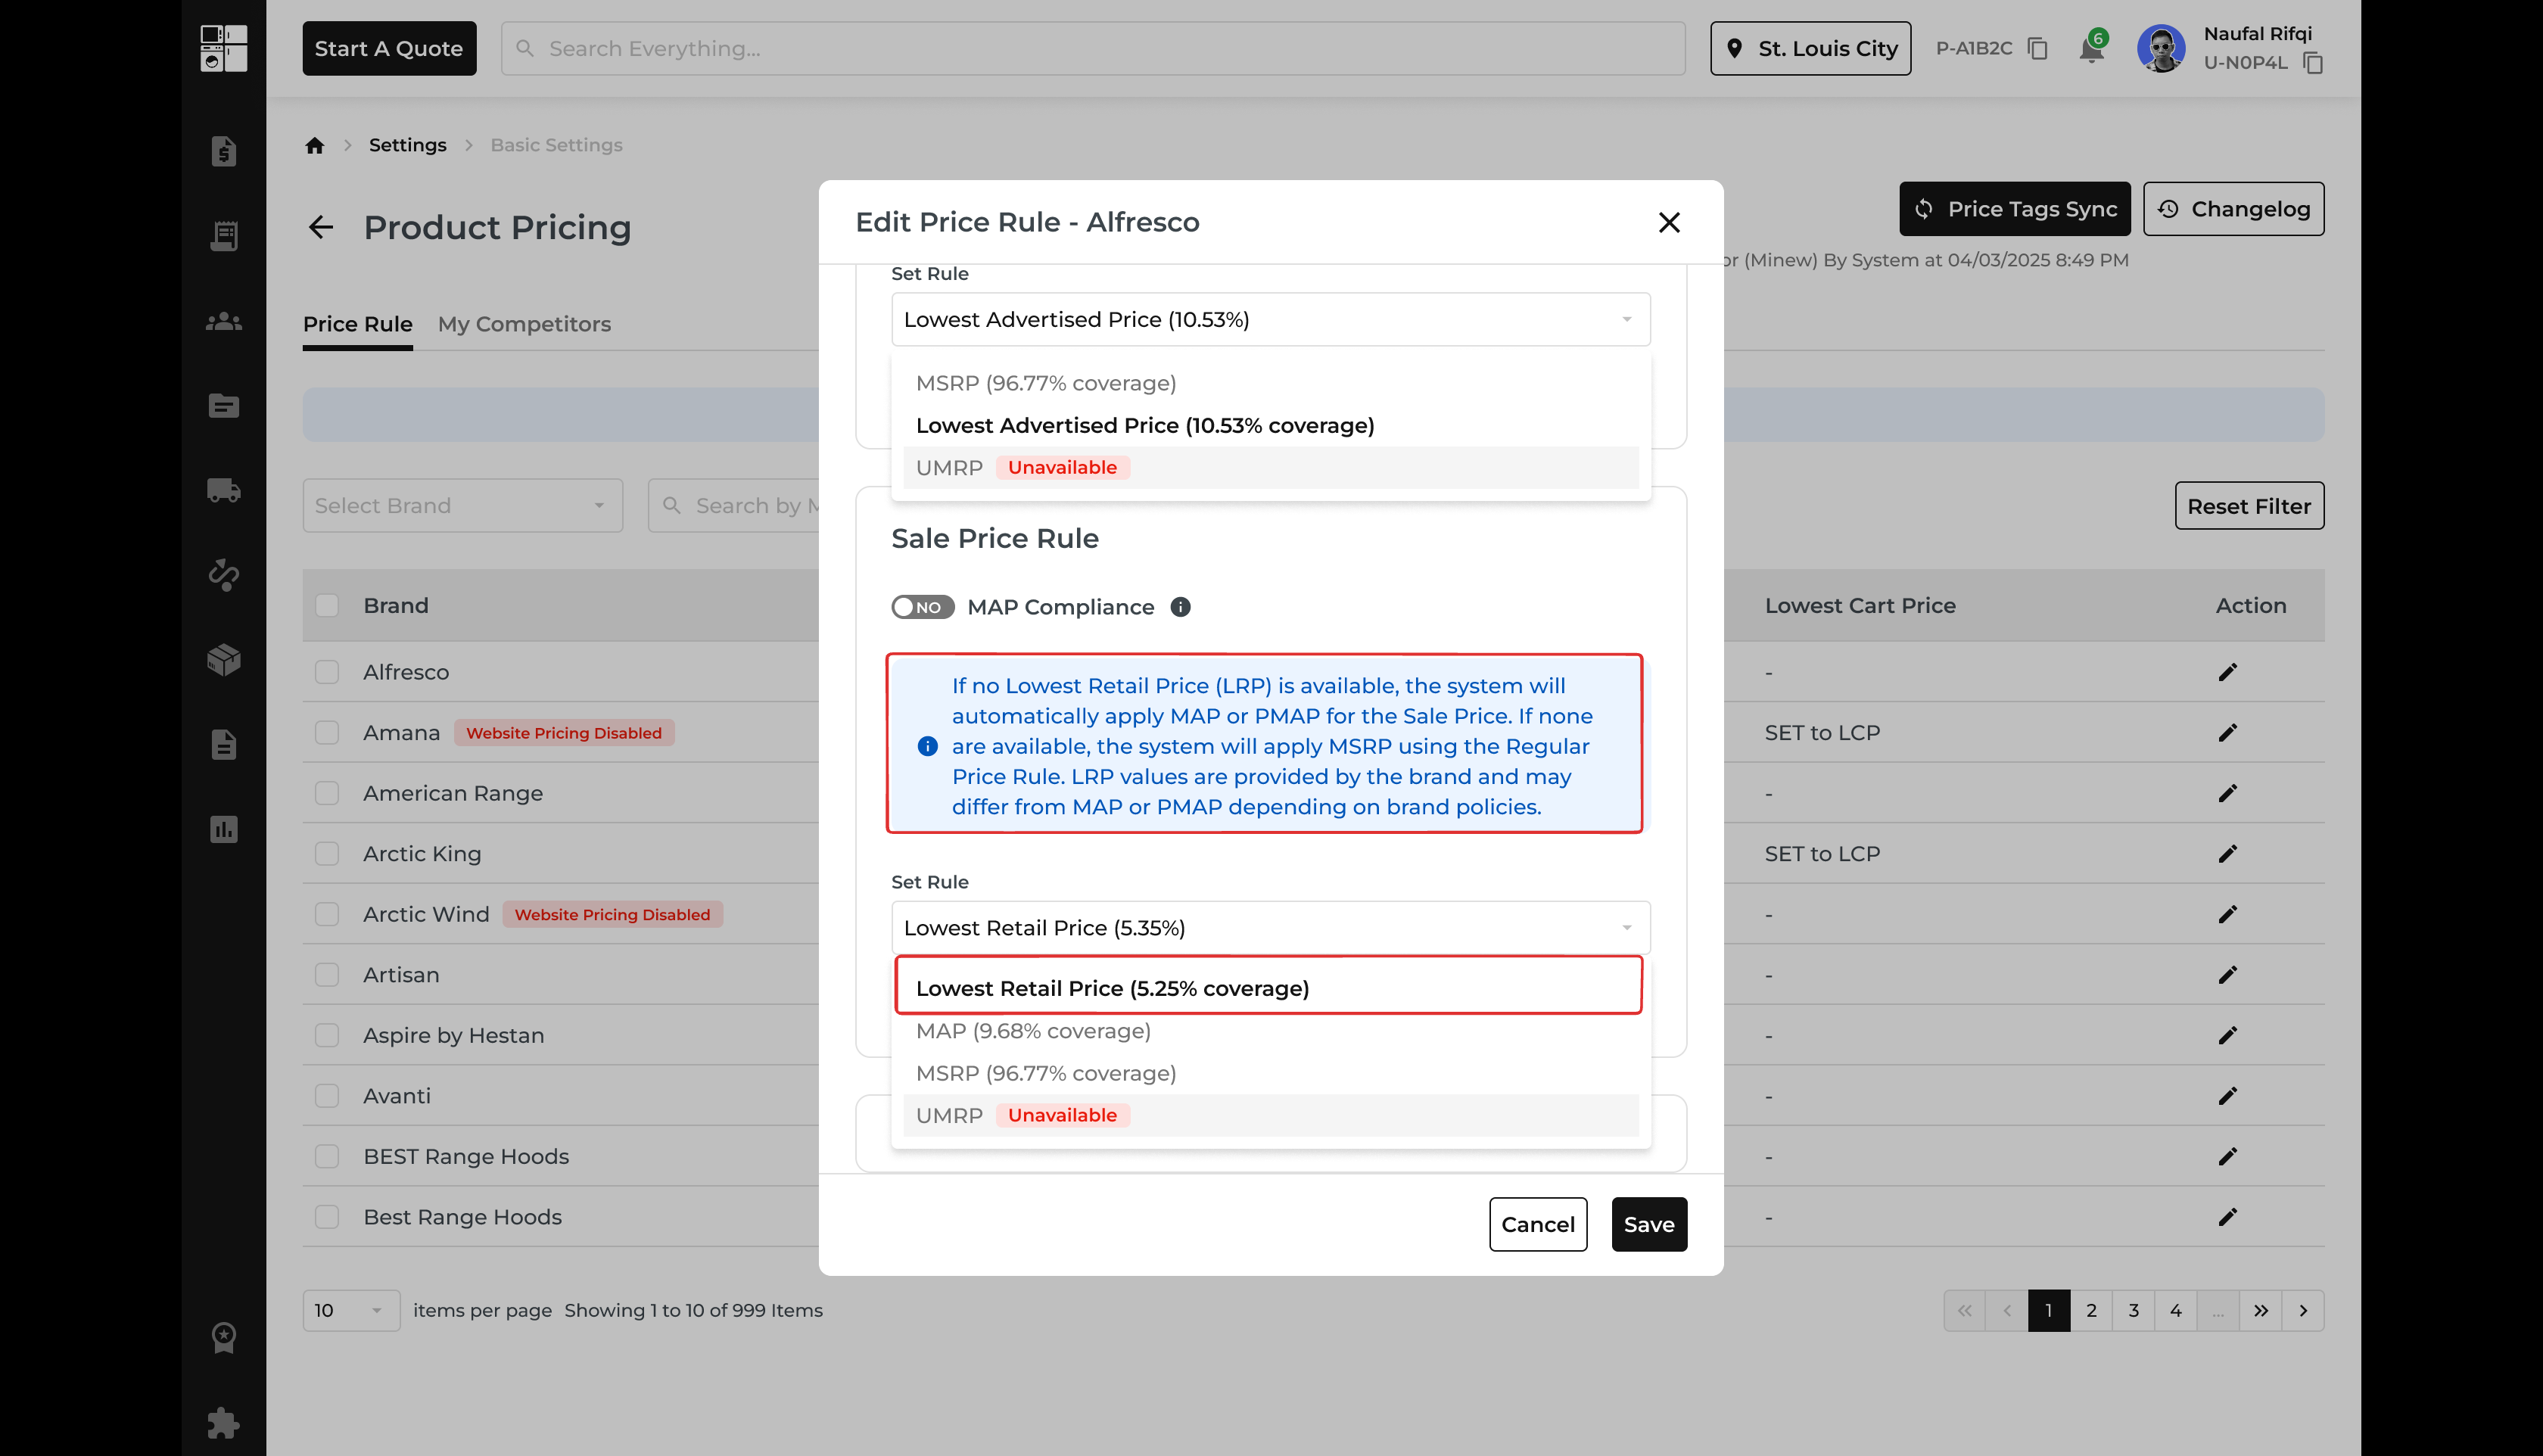Select UMRP Unavailable option under Sale Price Rule

pos(1270,1115)
